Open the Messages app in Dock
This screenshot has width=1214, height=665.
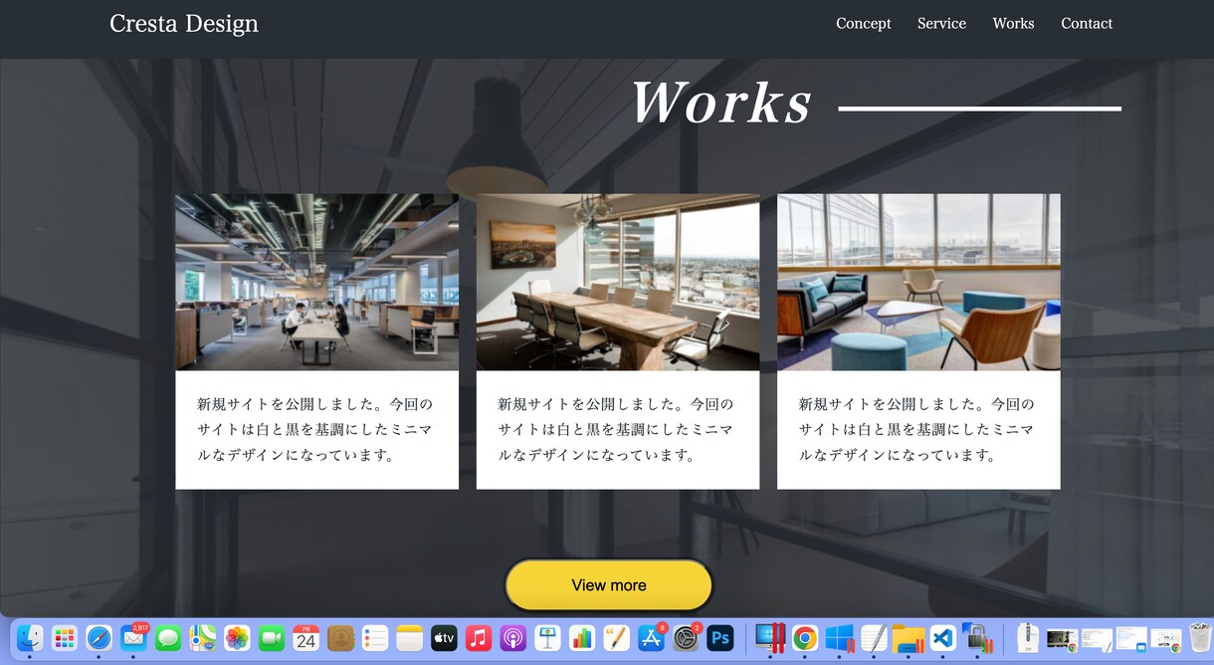click(168, 638)
